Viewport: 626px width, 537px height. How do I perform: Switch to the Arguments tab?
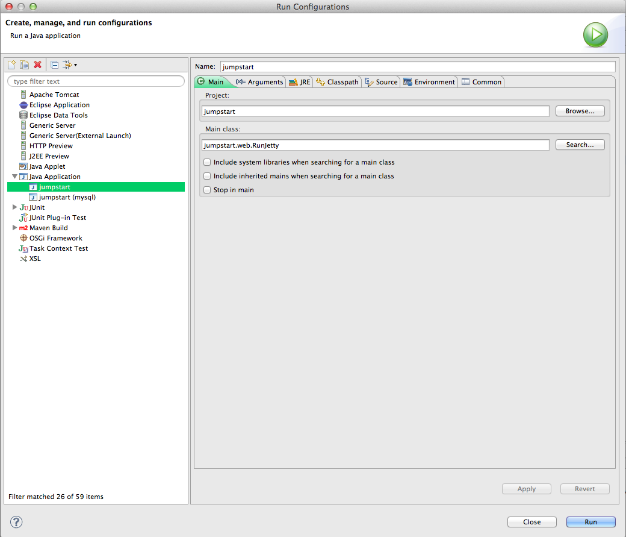259,82
